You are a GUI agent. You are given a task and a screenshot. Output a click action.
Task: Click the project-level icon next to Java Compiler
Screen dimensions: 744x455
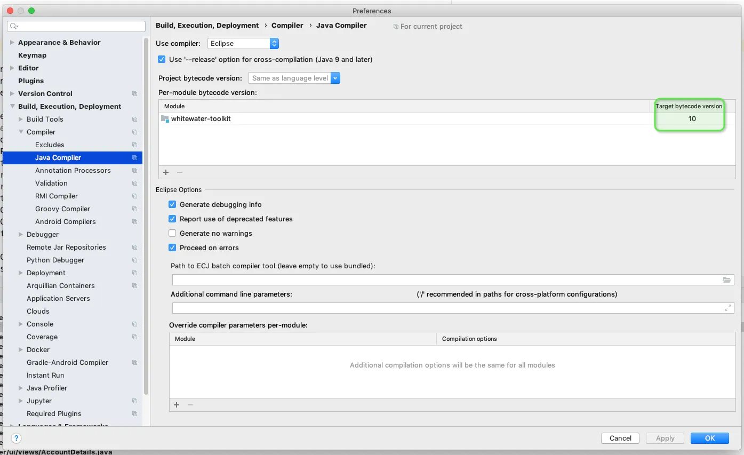134,158
